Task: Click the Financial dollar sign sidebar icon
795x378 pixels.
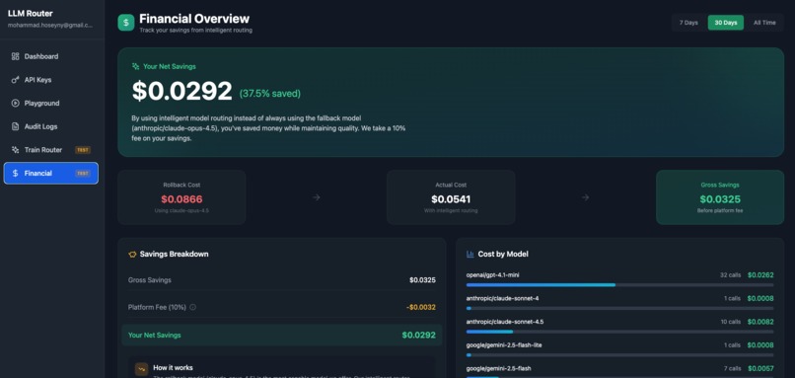Action: point(15,173)
